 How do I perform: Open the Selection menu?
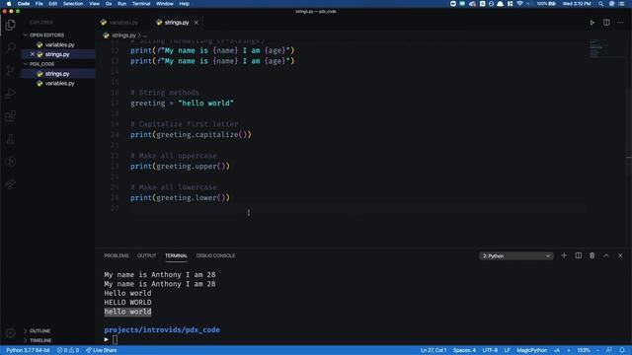tap(73, 4)
